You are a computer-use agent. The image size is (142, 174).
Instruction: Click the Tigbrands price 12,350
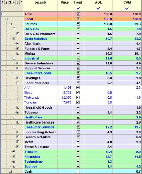(67, 97)
